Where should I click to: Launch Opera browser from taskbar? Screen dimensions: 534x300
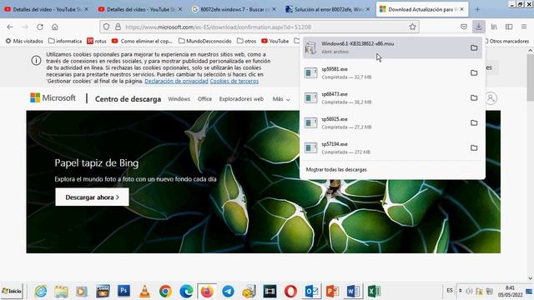(290, 292)
